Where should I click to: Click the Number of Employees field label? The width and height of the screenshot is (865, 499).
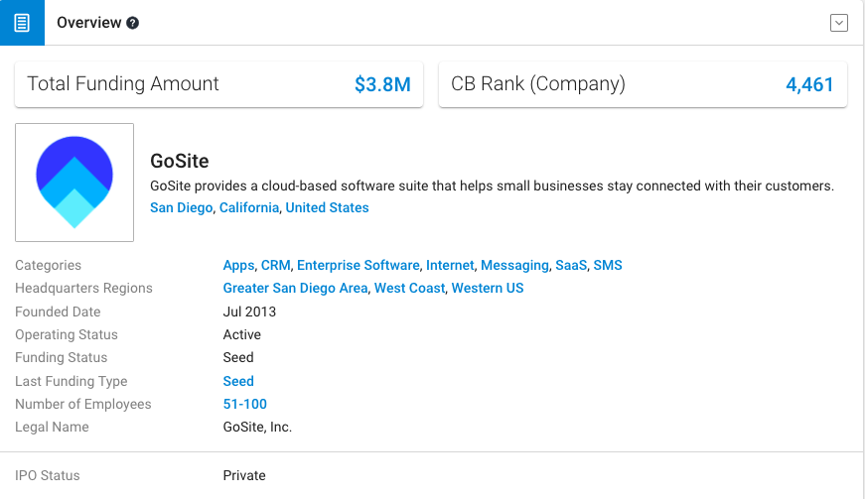coord(83,405)
